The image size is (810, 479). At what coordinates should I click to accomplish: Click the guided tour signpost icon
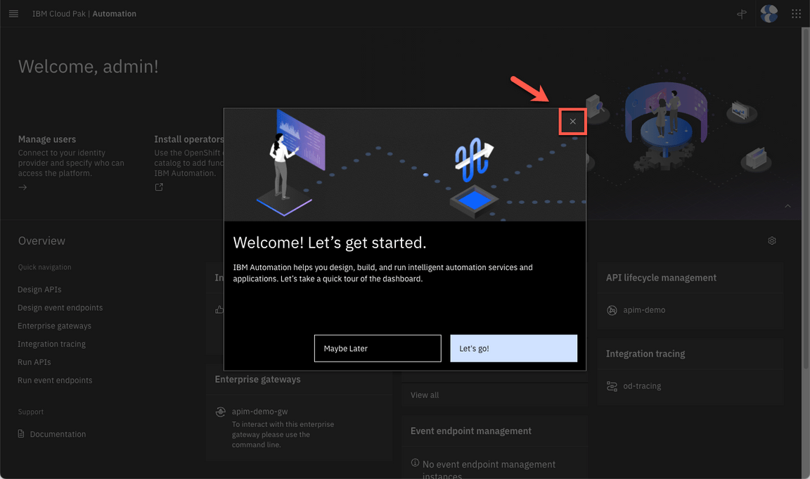point(742,13)
